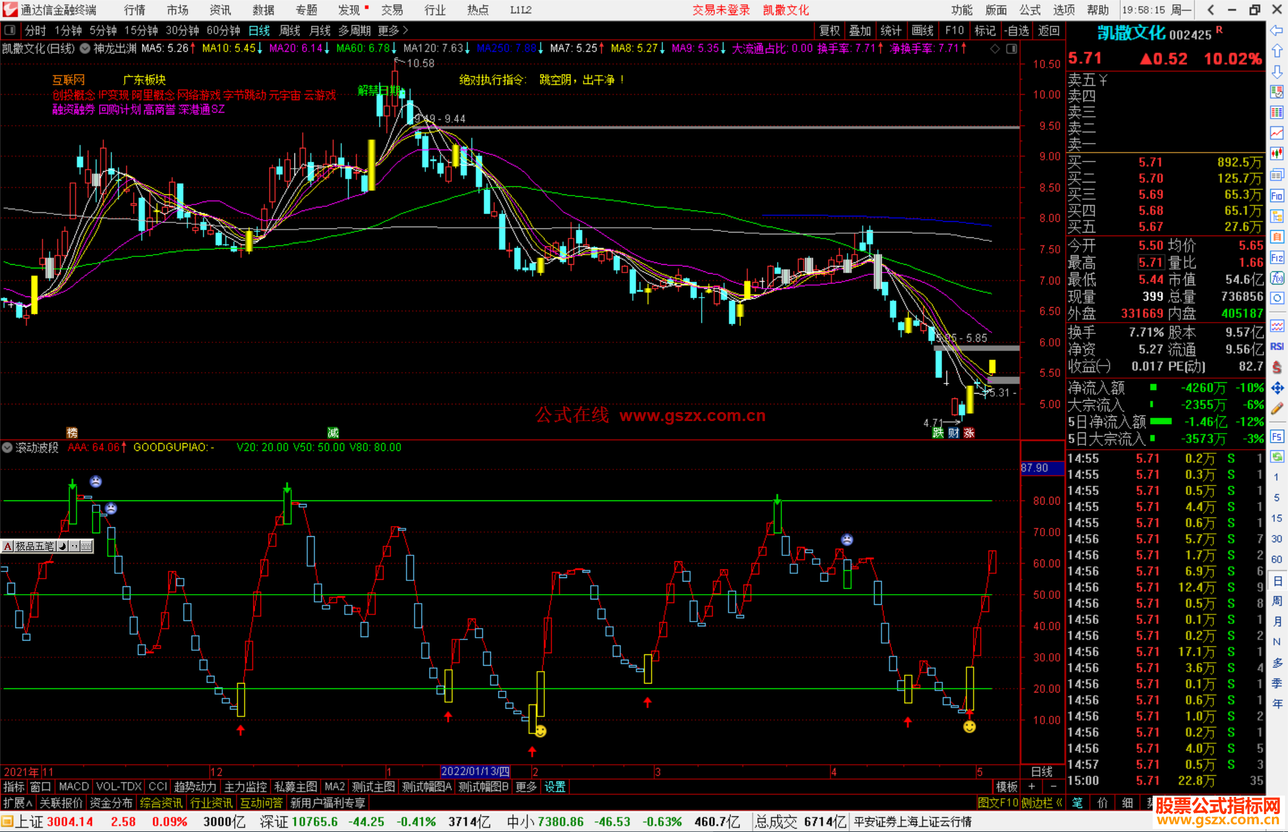1288x832 pixels.
Task: Select the pencil drawing tool icon
Action: (1277, 409)
